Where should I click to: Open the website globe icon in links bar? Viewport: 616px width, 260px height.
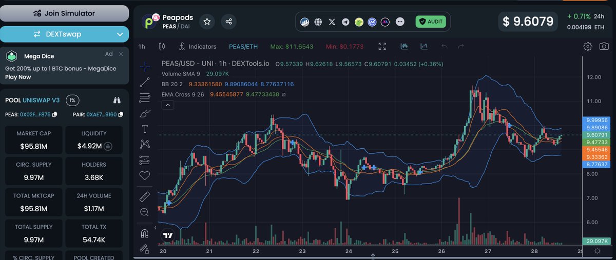[x=318, y=22]
